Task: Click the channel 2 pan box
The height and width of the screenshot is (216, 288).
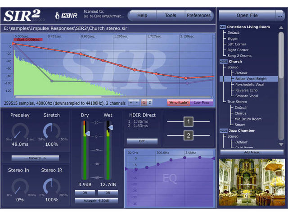Action: 189,135
